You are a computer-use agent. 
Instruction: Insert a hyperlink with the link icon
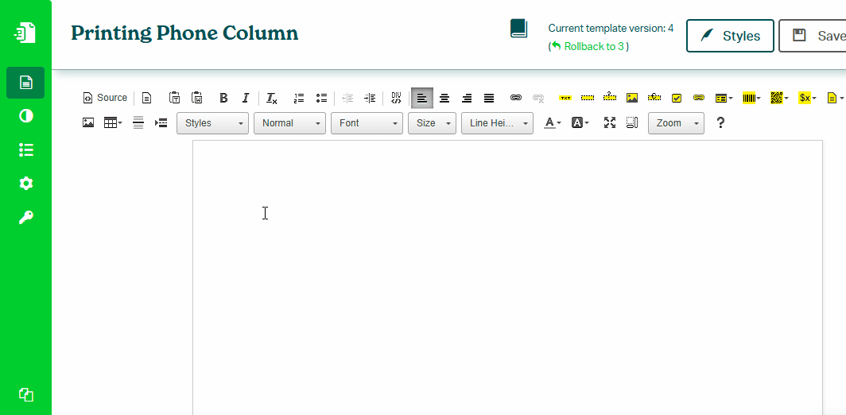tap(516, 98)
